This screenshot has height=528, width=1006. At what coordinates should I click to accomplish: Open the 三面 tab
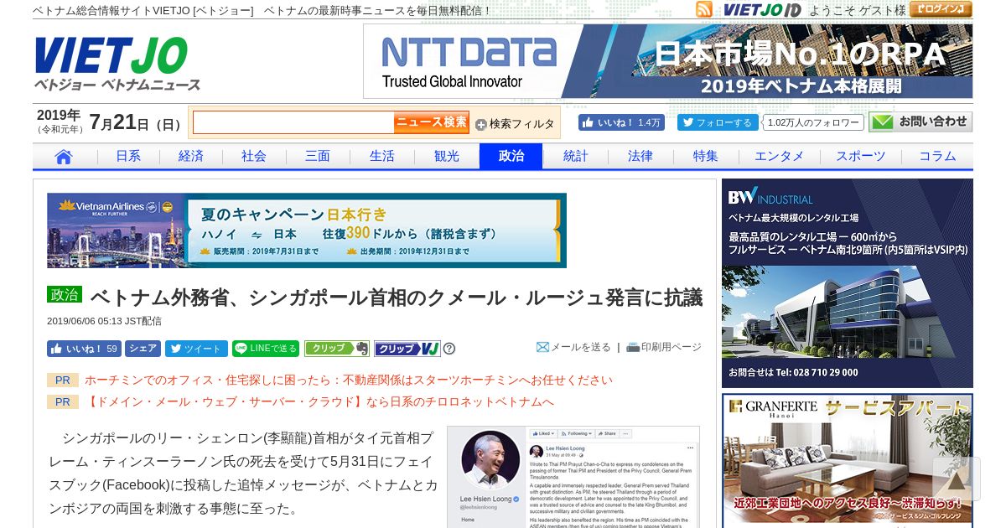pyautogui.click(x=318, y=157)
